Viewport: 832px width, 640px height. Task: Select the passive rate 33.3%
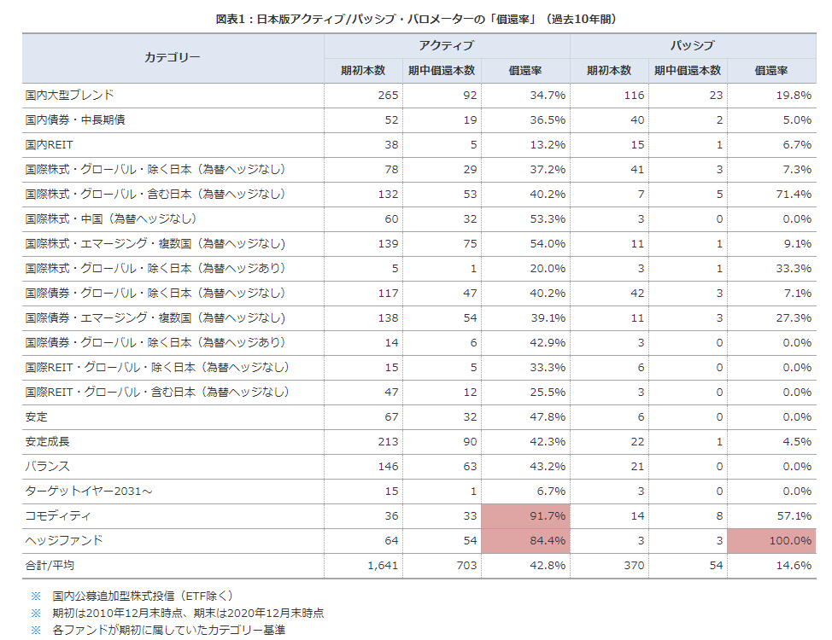pos(794,269)
